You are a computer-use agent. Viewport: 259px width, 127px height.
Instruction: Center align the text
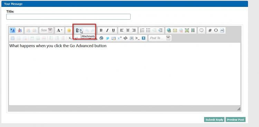[128, 30]
